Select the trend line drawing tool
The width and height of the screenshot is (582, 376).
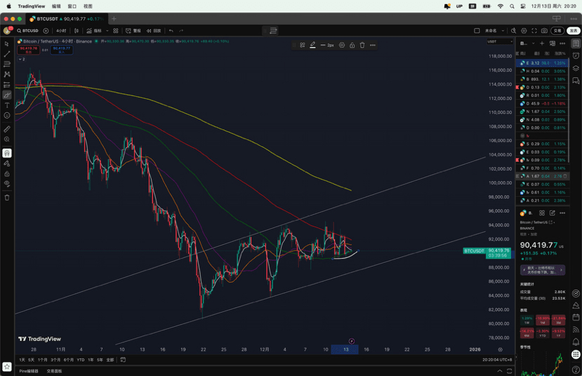pyautogui.click(x=7, y=54)
